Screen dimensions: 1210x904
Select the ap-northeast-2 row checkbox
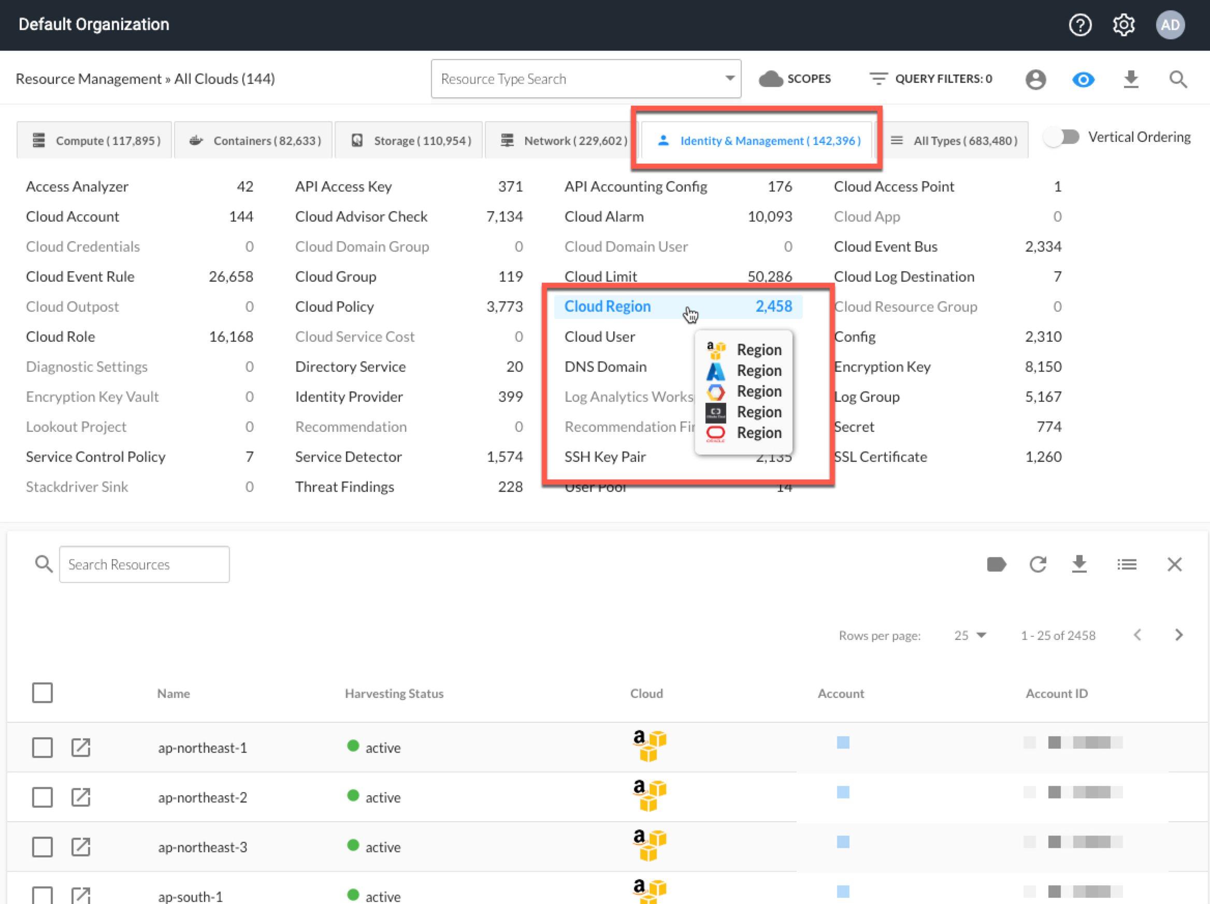42,797
